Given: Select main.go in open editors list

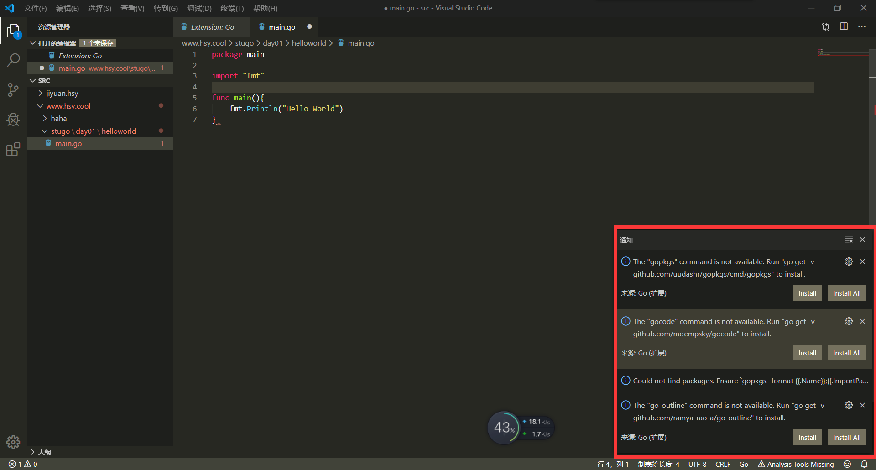Looking at the screenshot, I should pos(100,68).
